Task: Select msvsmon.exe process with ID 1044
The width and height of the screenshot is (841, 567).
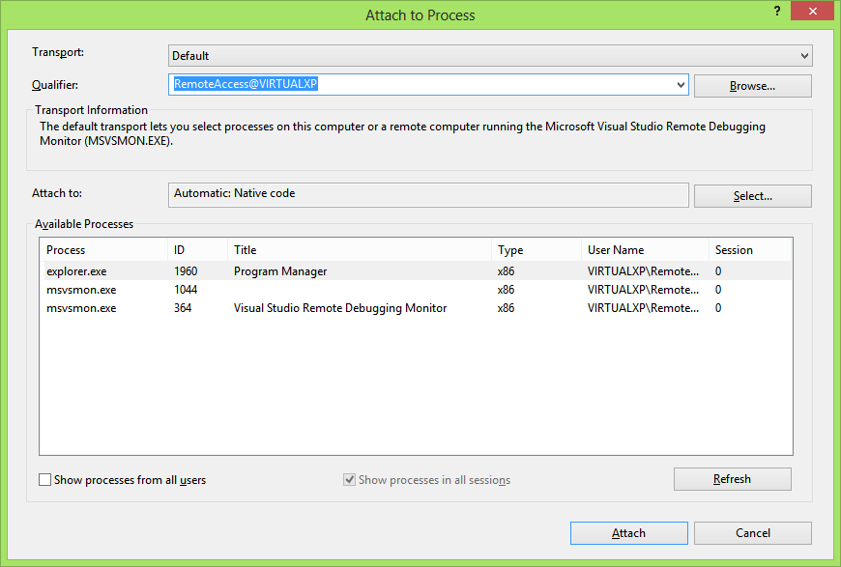Action: [x=81, y=290]
